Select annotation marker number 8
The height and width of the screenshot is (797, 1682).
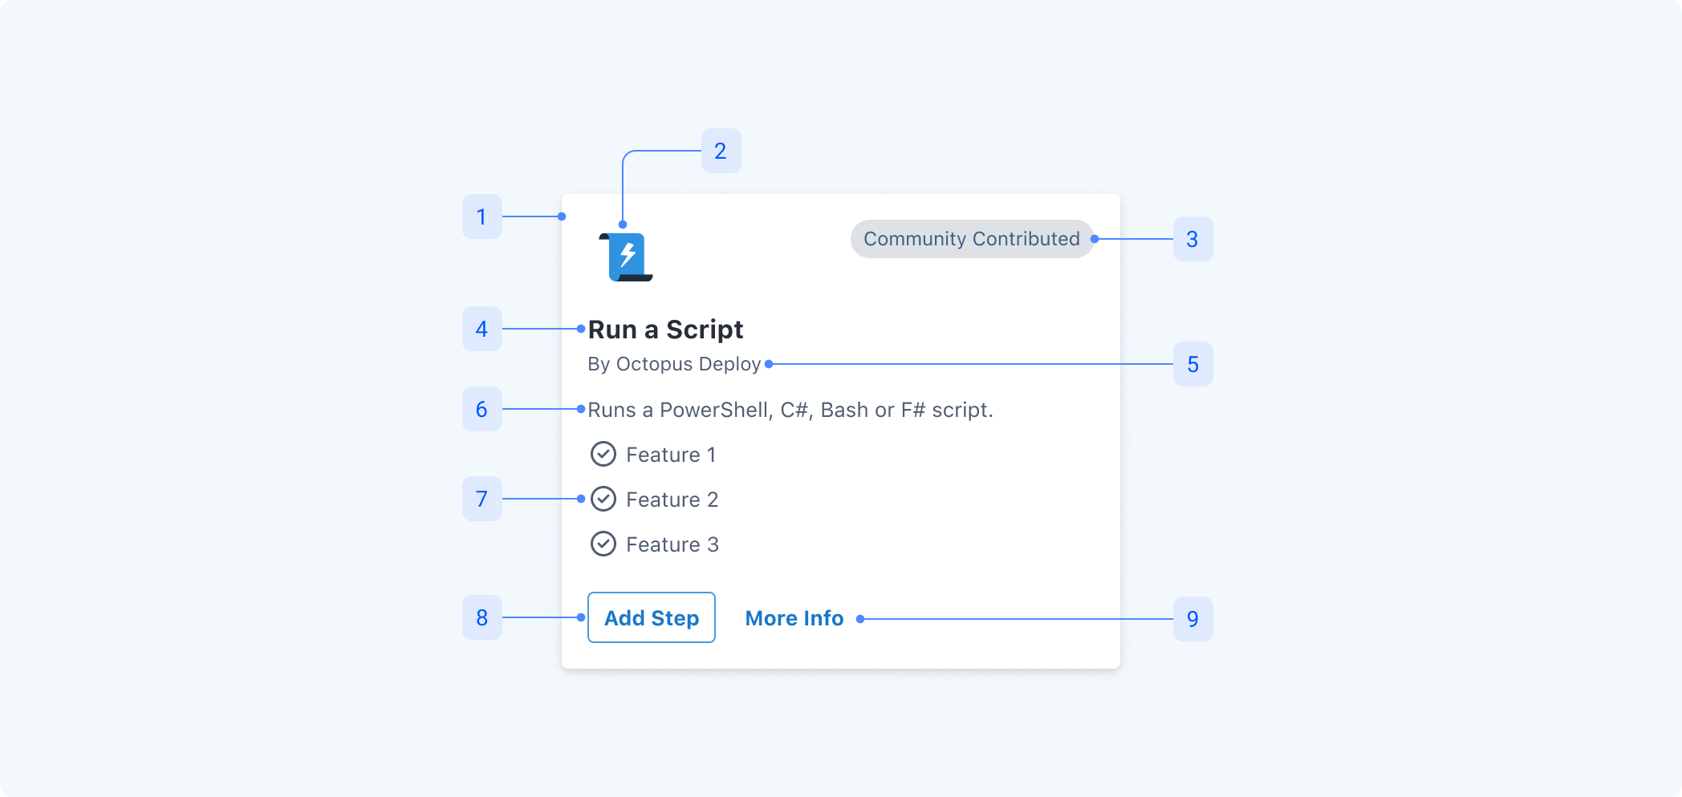[481, 617]
